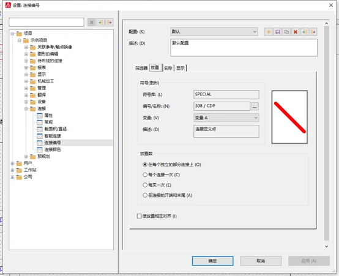Click the scrollbar down arrow
This screenshot has width=339, height=276.
[x=327, y=247]
